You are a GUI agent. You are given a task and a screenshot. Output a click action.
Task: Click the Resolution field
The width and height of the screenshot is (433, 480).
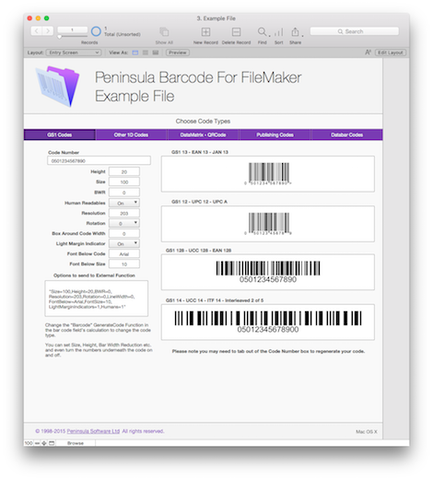coord(124,213)
